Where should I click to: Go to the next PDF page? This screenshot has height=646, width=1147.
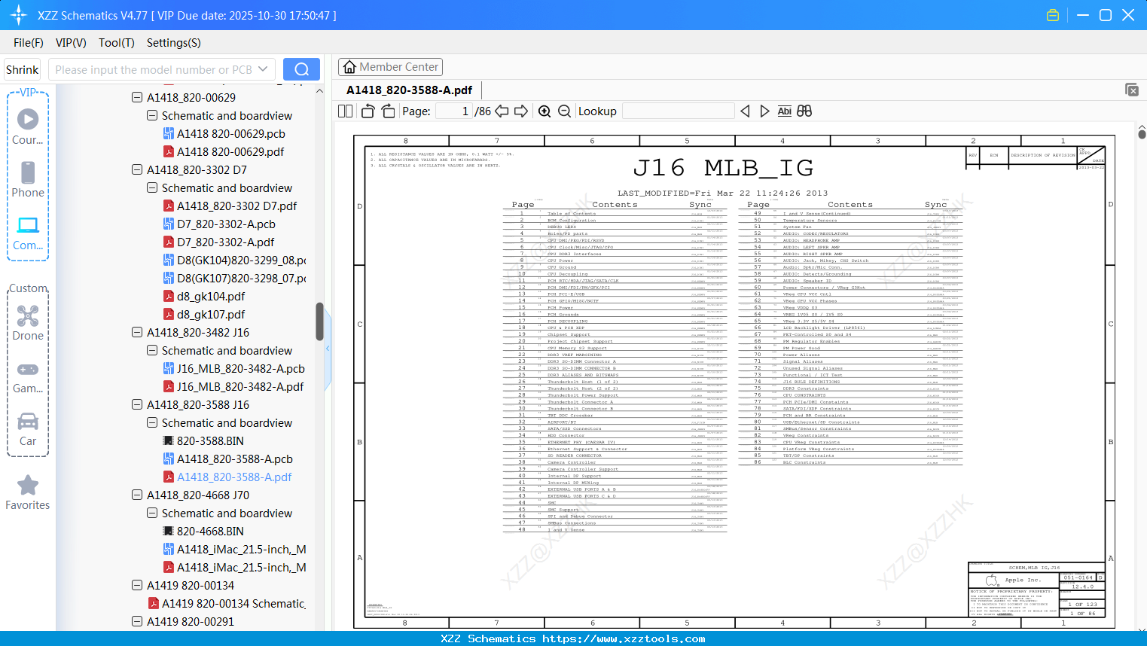point(521,111)
